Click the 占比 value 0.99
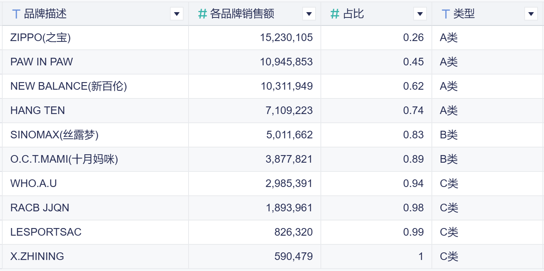The height and width of the screenshot is (271, 544). click(414, 232)
